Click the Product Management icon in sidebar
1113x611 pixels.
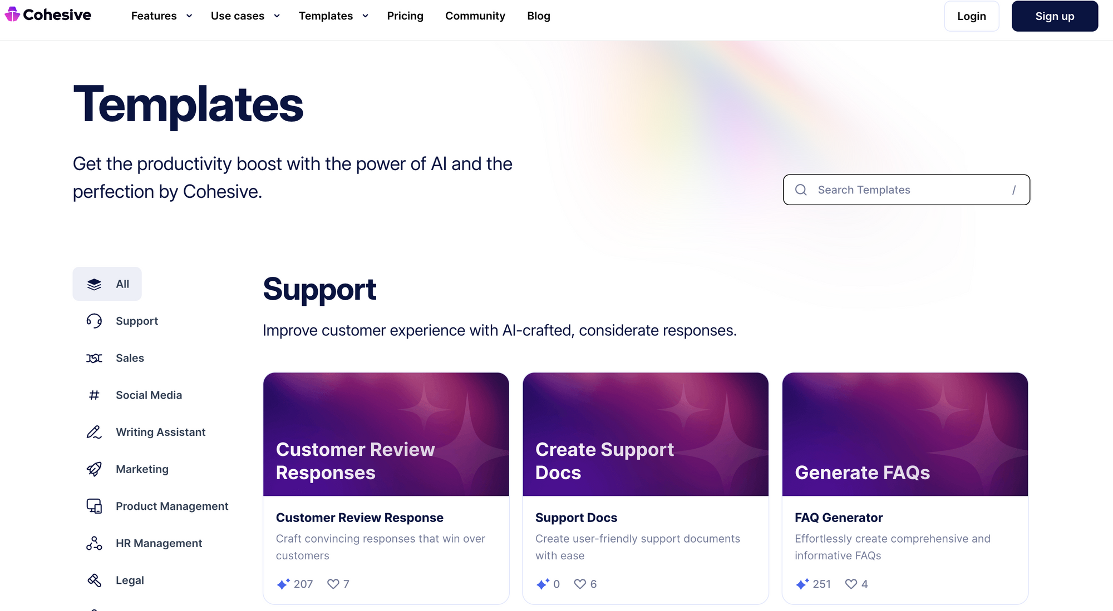click(x=94, y=506)
